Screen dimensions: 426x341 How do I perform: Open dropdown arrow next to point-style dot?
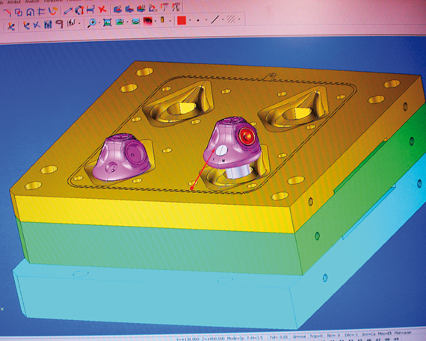(x=206, y=19)
